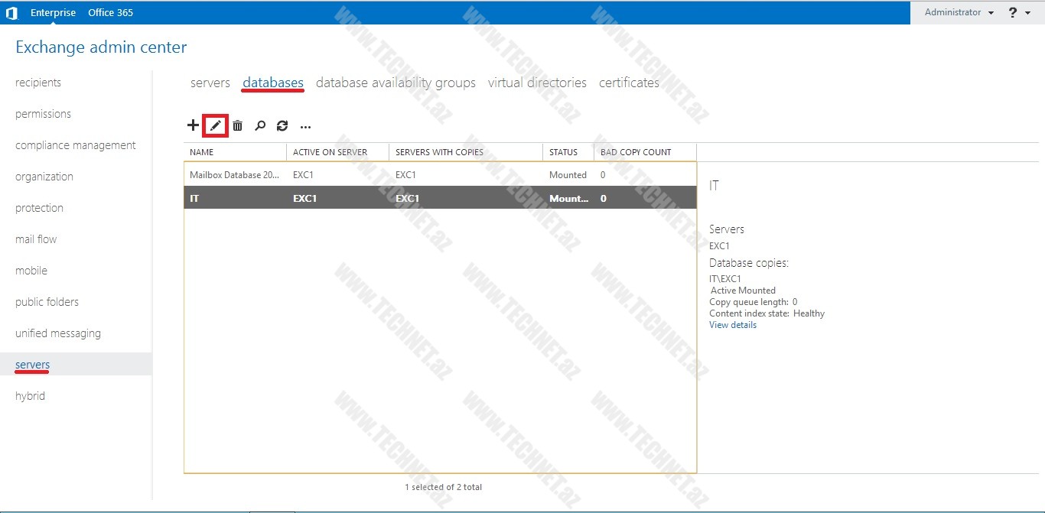
Task: Open the more options ellipsis menu
Action: tap(305, 126)
